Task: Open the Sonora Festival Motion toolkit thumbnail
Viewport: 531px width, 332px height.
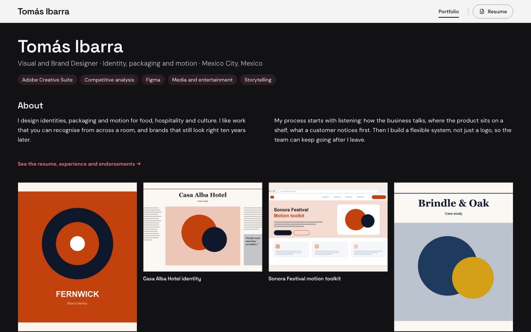Action: [x=328, y=227]
